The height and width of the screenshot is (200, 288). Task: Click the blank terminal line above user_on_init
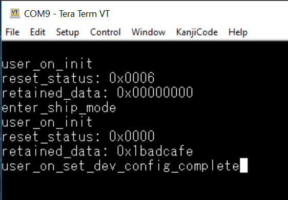(x=144, y=49)
